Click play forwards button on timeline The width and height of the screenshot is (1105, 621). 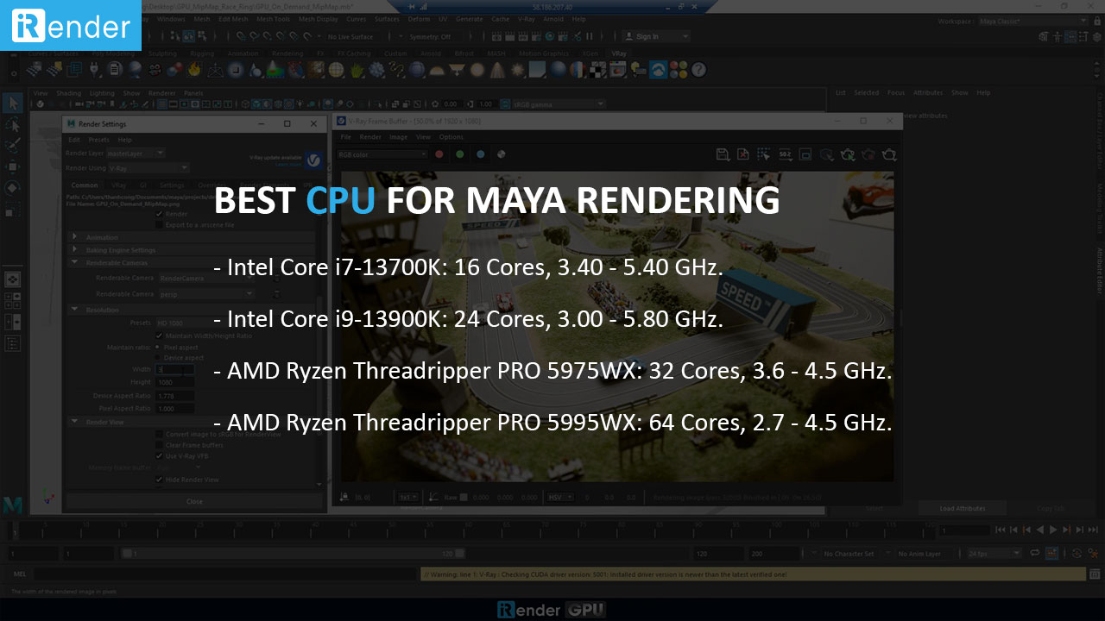1053,530
